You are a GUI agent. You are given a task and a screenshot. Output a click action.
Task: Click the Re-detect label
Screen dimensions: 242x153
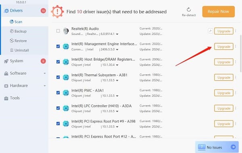(189, 15)
